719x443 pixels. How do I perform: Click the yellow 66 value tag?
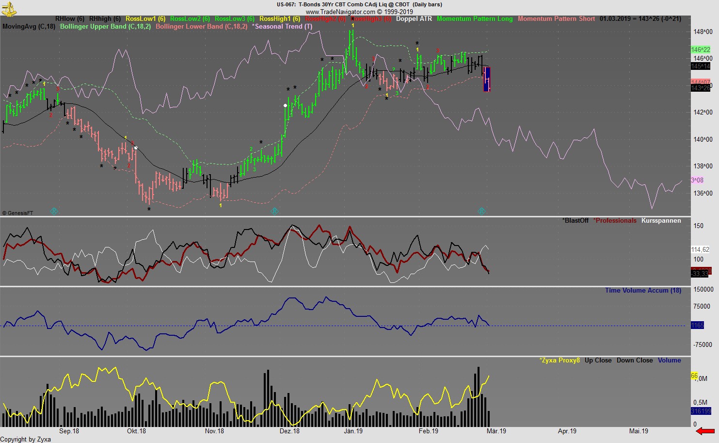(x=694, y=376)
